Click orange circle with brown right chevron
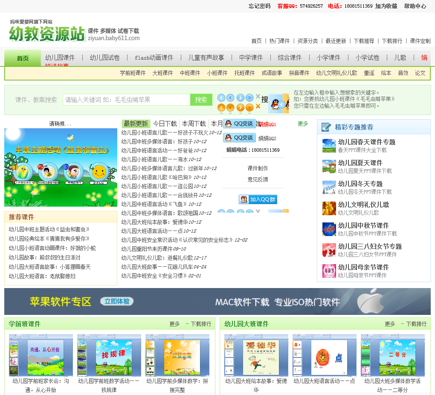This screenshot has width=435, height=395. 249,107
